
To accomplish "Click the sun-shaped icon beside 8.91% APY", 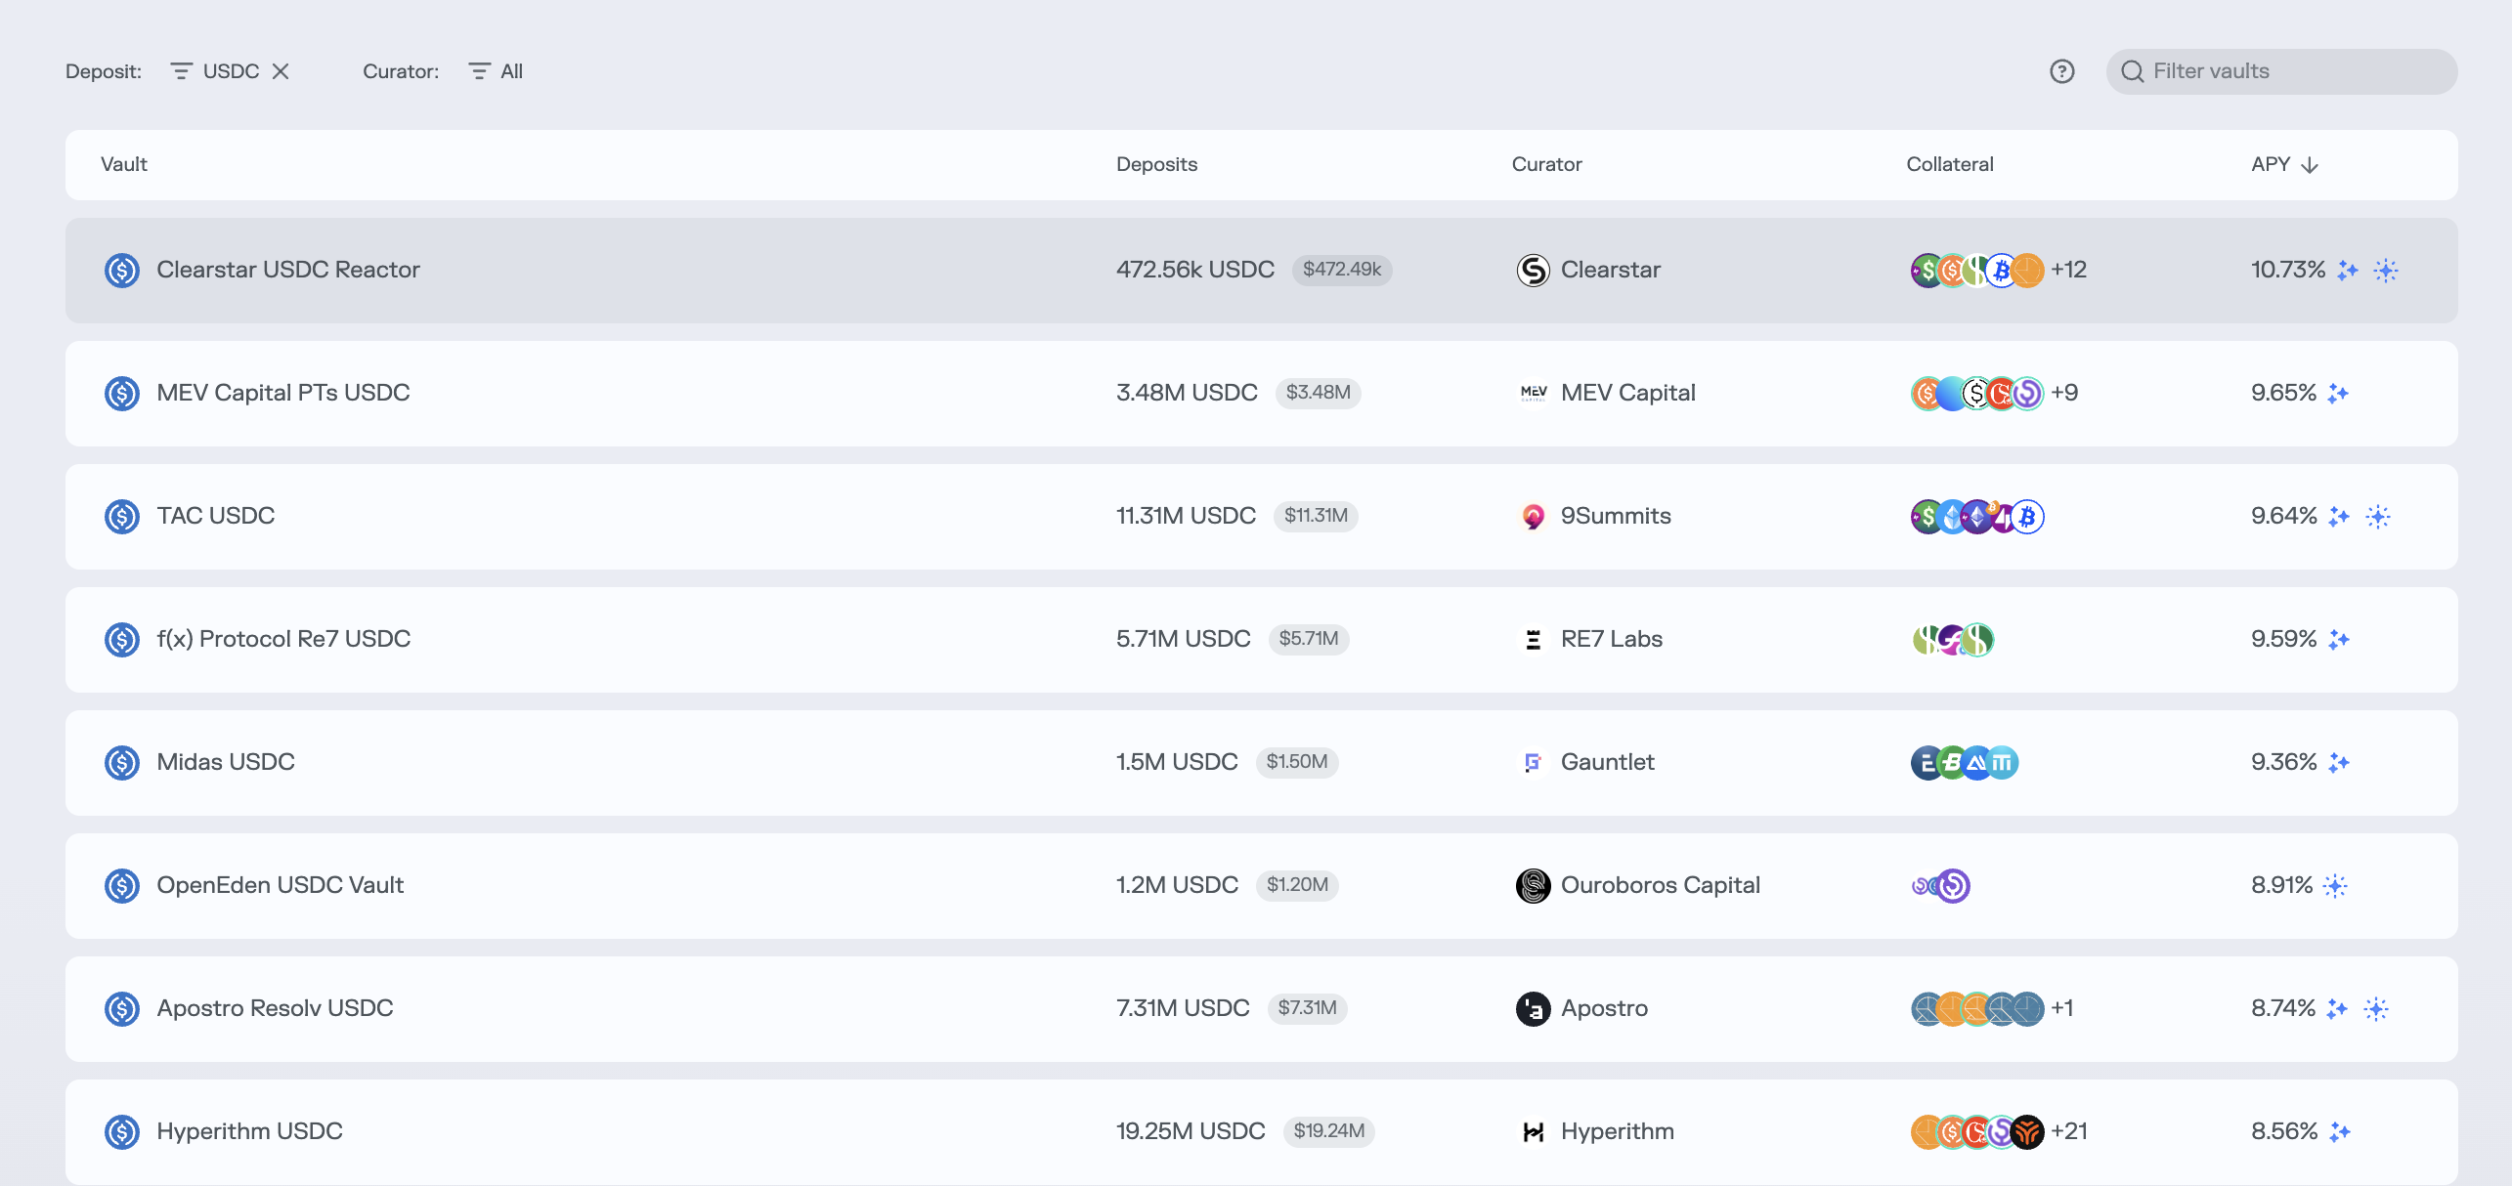I will pos(2335,885).
